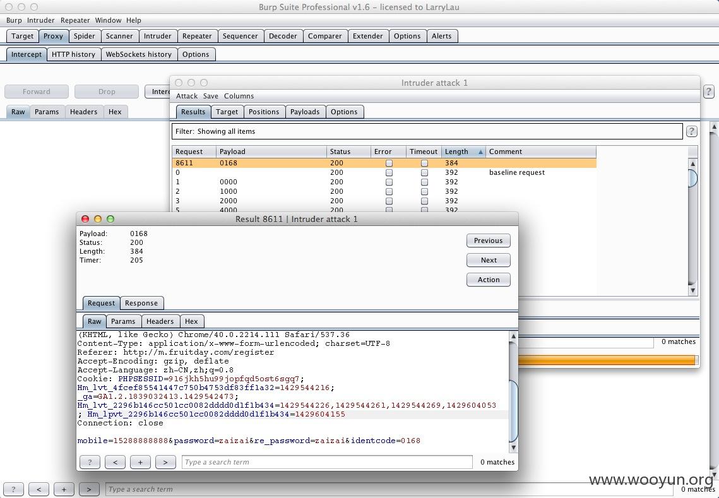Toggle Error checkbox in baseline request row

tap(389, 173)
